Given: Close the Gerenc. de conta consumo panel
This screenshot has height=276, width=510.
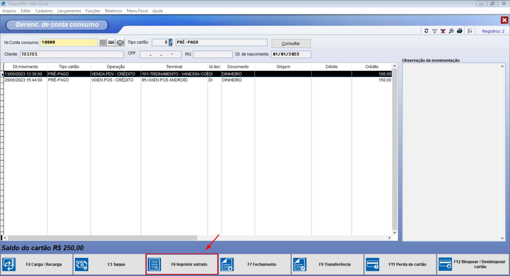Looking at the screenshot, I should click(504, 20).
